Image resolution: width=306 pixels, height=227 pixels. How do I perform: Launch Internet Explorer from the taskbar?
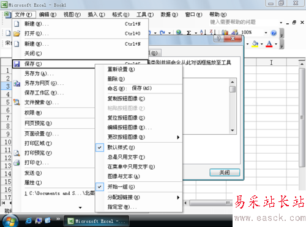(29, 221)
